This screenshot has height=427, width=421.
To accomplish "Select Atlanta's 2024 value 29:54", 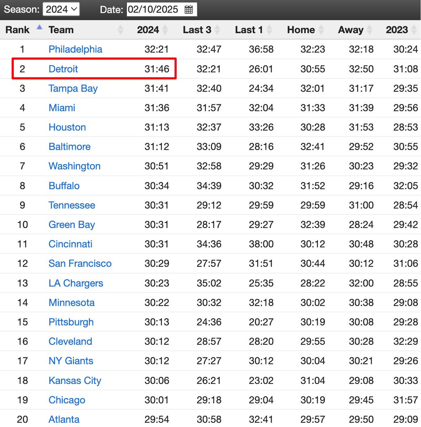I will tap(157, 419).
